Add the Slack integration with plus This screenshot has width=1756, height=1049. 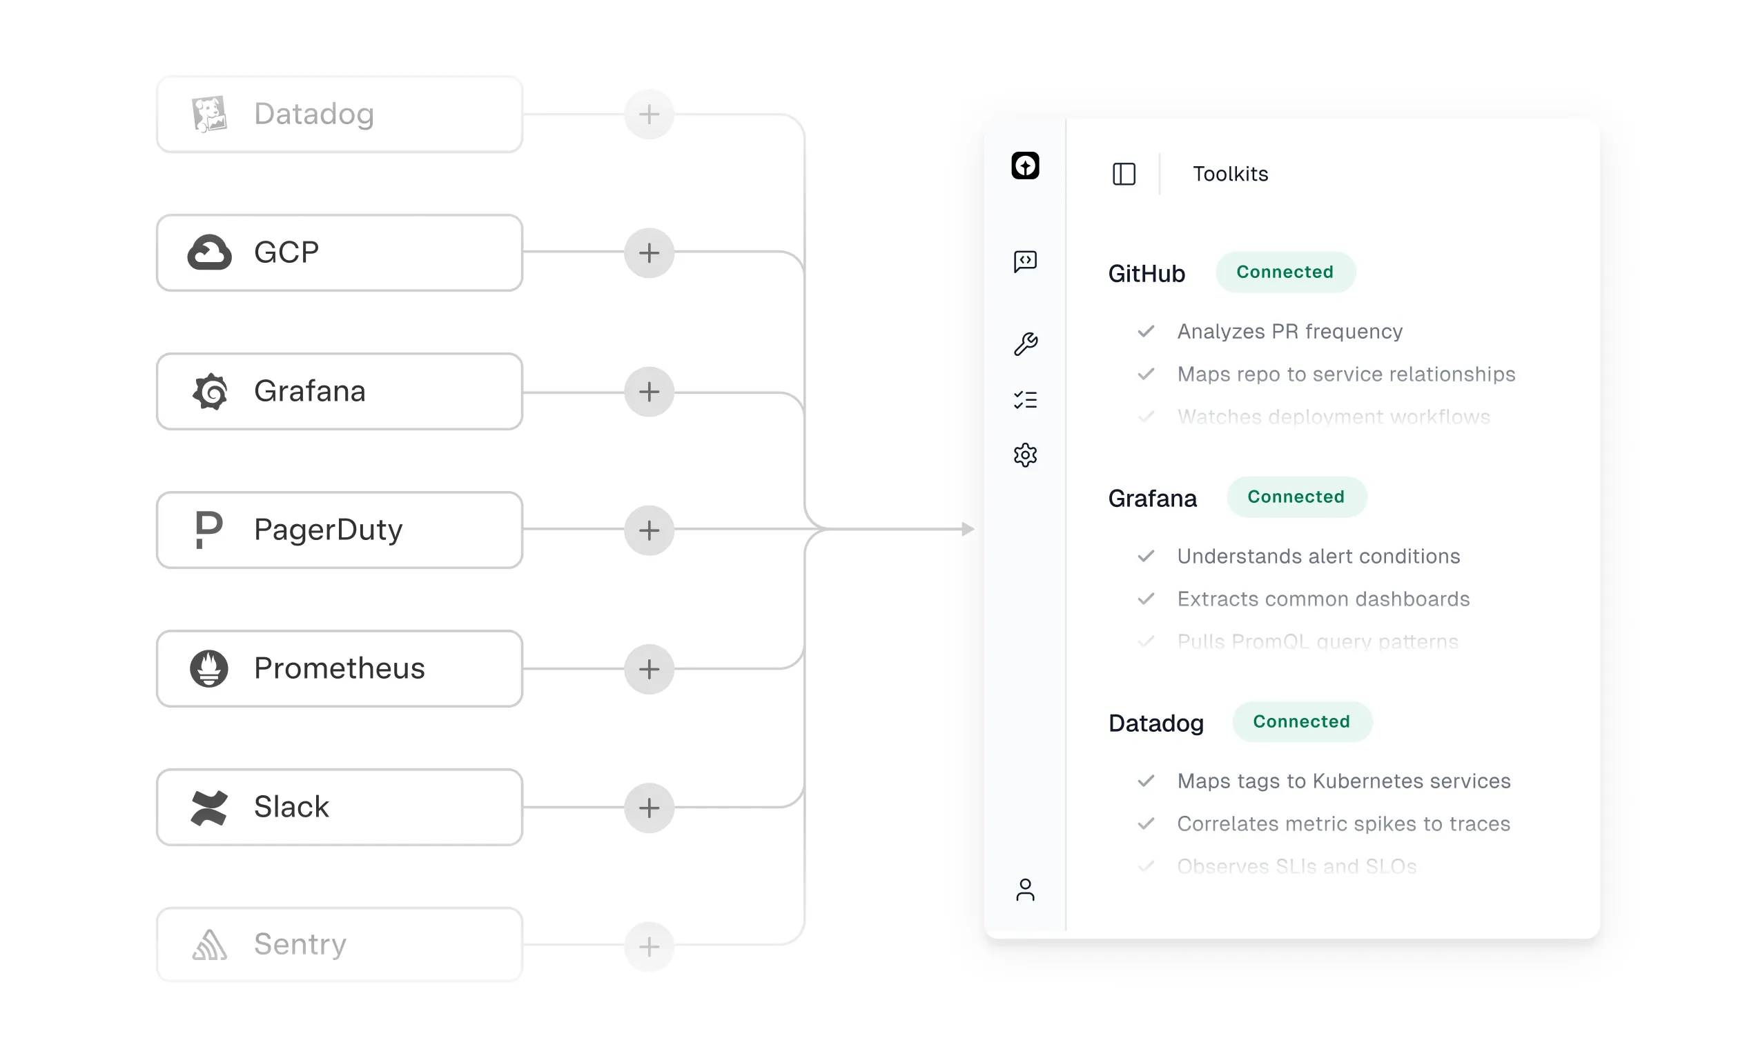(x=649, y=807)
